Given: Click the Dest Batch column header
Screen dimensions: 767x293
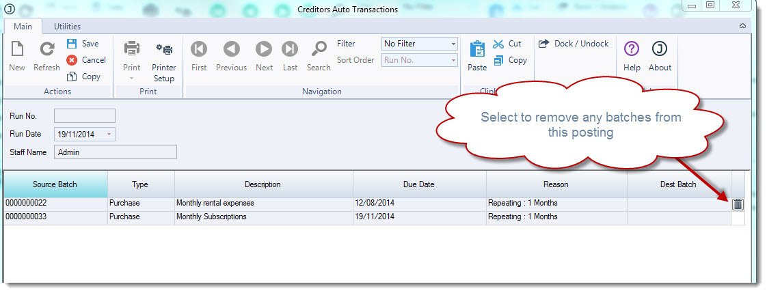Looking at the screenshot, I should [x=678, y=184].
